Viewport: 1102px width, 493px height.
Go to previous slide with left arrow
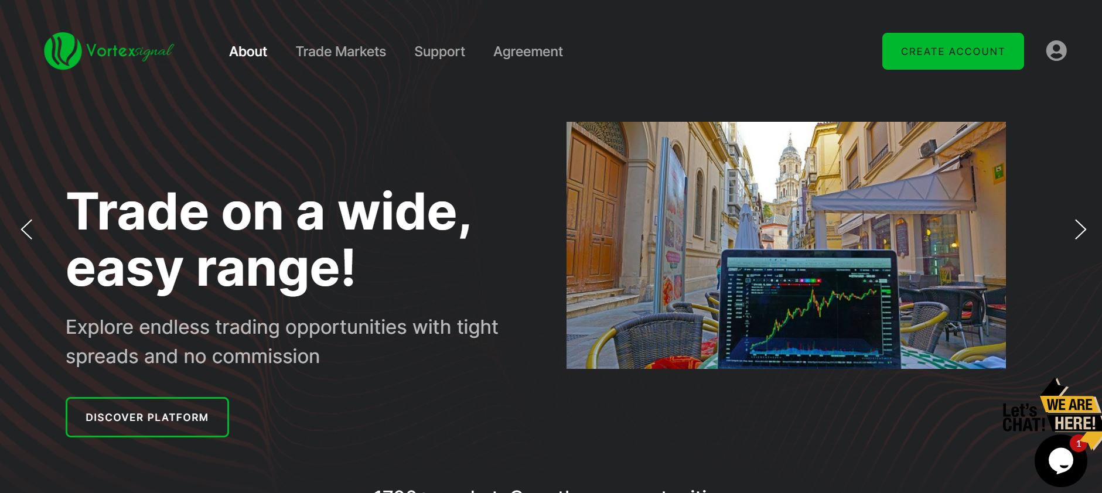point(26,229)
